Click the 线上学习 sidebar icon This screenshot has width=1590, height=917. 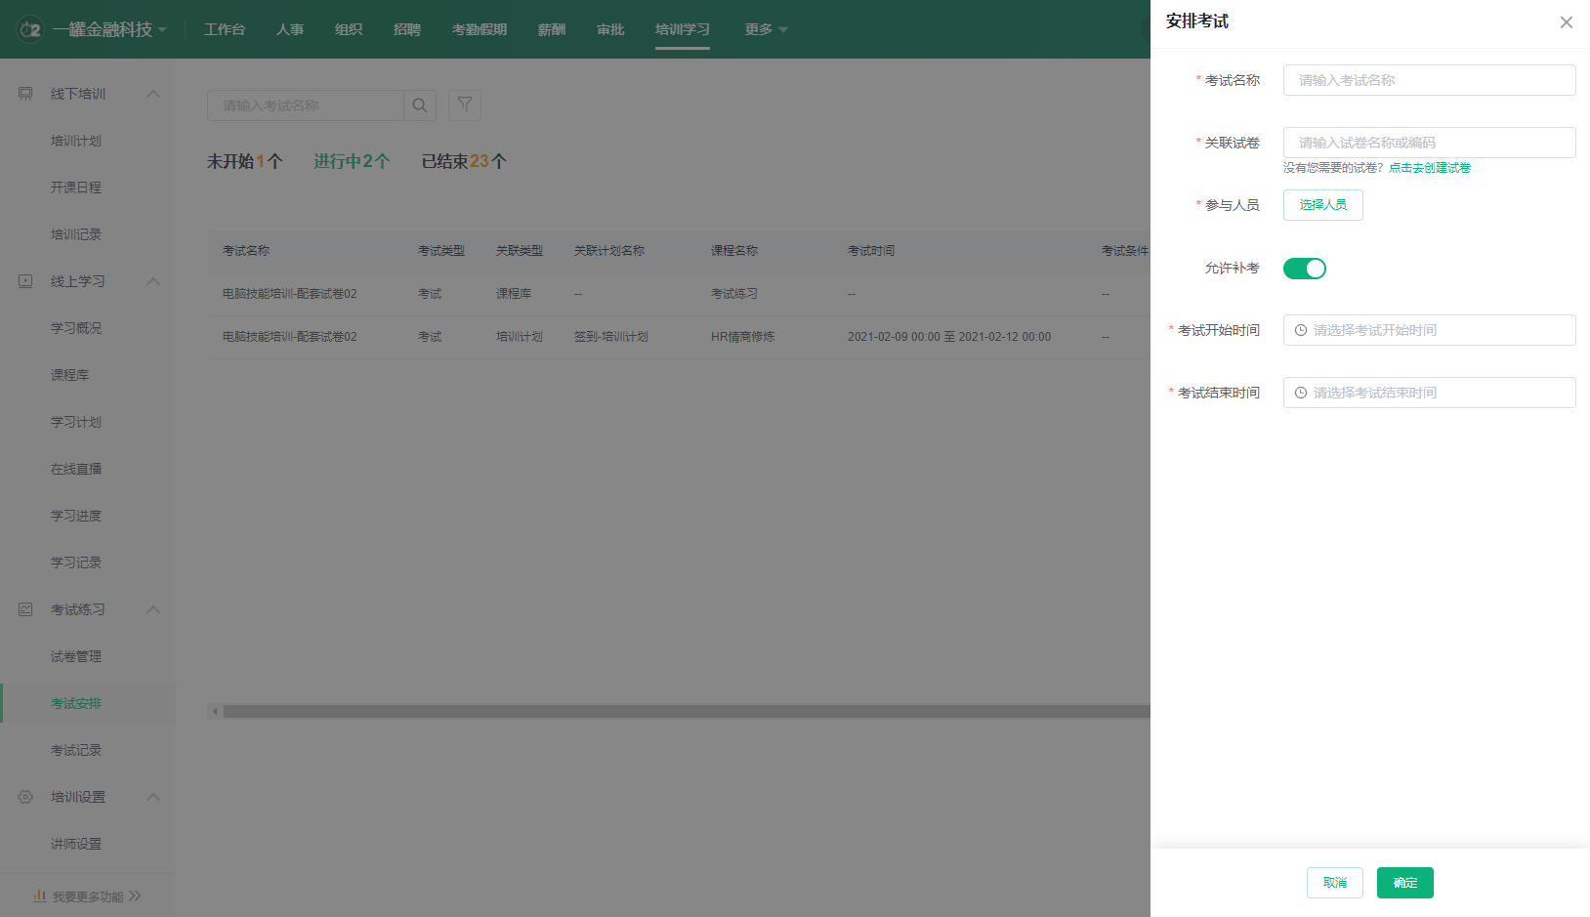tap(25, 281)
